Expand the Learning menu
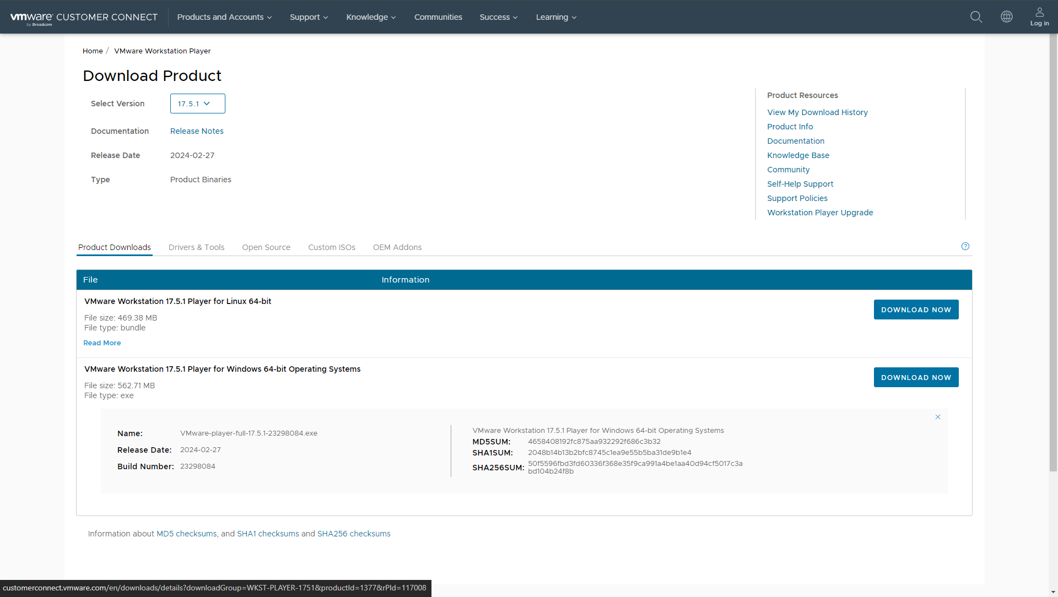The height and width of the screenshot is (597, 1058). pyautogui.click(x=556, y=17)
